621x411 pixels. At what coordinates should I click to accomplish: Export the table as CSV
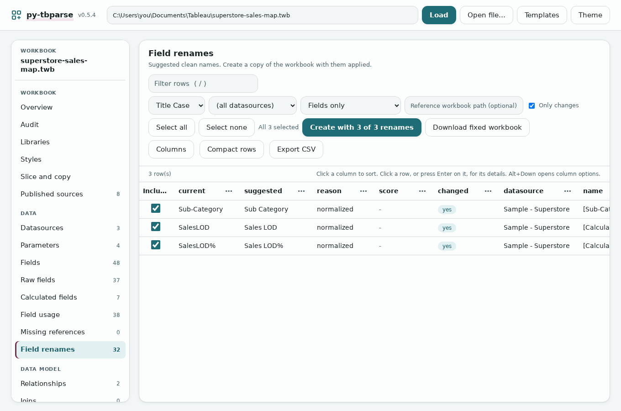(x=296, y=149)
